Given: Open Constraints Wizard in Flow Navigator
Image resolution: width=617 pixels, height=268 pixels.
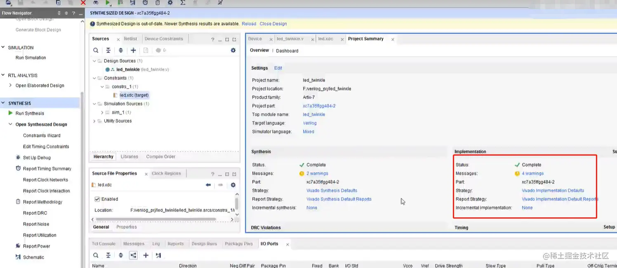Looking at the screenshot, I should 42,135.
